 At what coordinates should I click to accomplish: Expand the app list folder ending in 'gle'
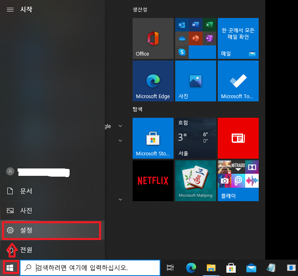(120, 126)
